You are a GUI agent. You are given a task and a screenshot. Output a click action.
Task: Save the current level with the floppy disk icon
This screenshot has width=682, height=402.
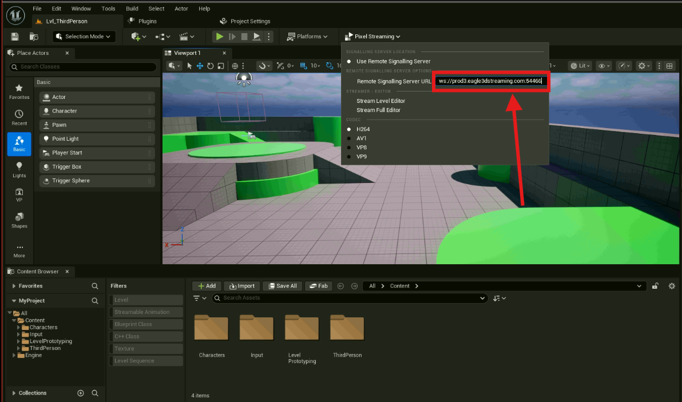click(15, 37)
